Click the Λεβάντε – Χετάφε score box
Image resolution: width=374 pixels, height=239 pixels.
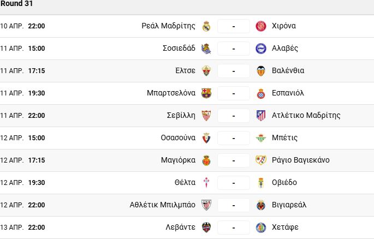233,228
